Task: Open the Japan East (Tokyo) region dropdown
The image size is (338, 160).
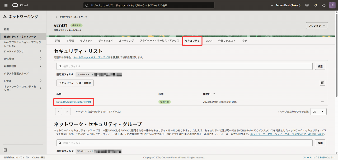Action: coord(286,5)
